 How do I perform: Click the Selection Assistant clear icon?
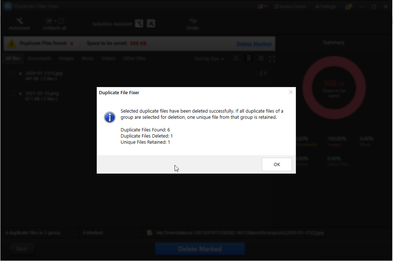(151, 24)
